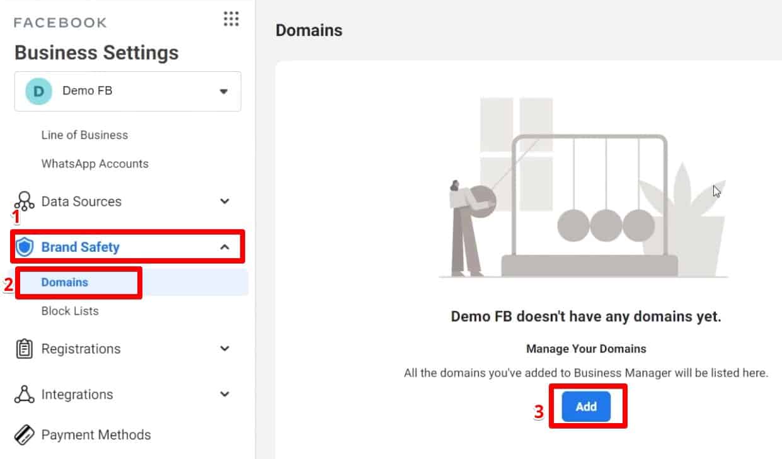Expand the Integrations section

tap(224, 394)
